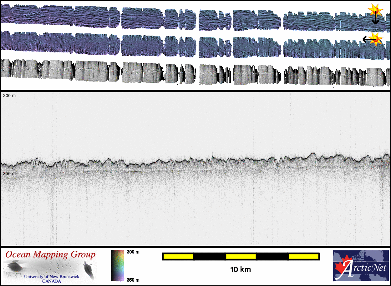Image resolution: width=391 pixels, height=286 pixels.
Task: Open the University of New Brunswick link
Action: (x=52, y=277)
